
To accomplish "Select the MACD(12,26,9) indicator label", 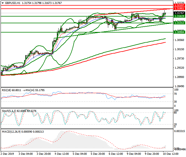I will [11, 131].
